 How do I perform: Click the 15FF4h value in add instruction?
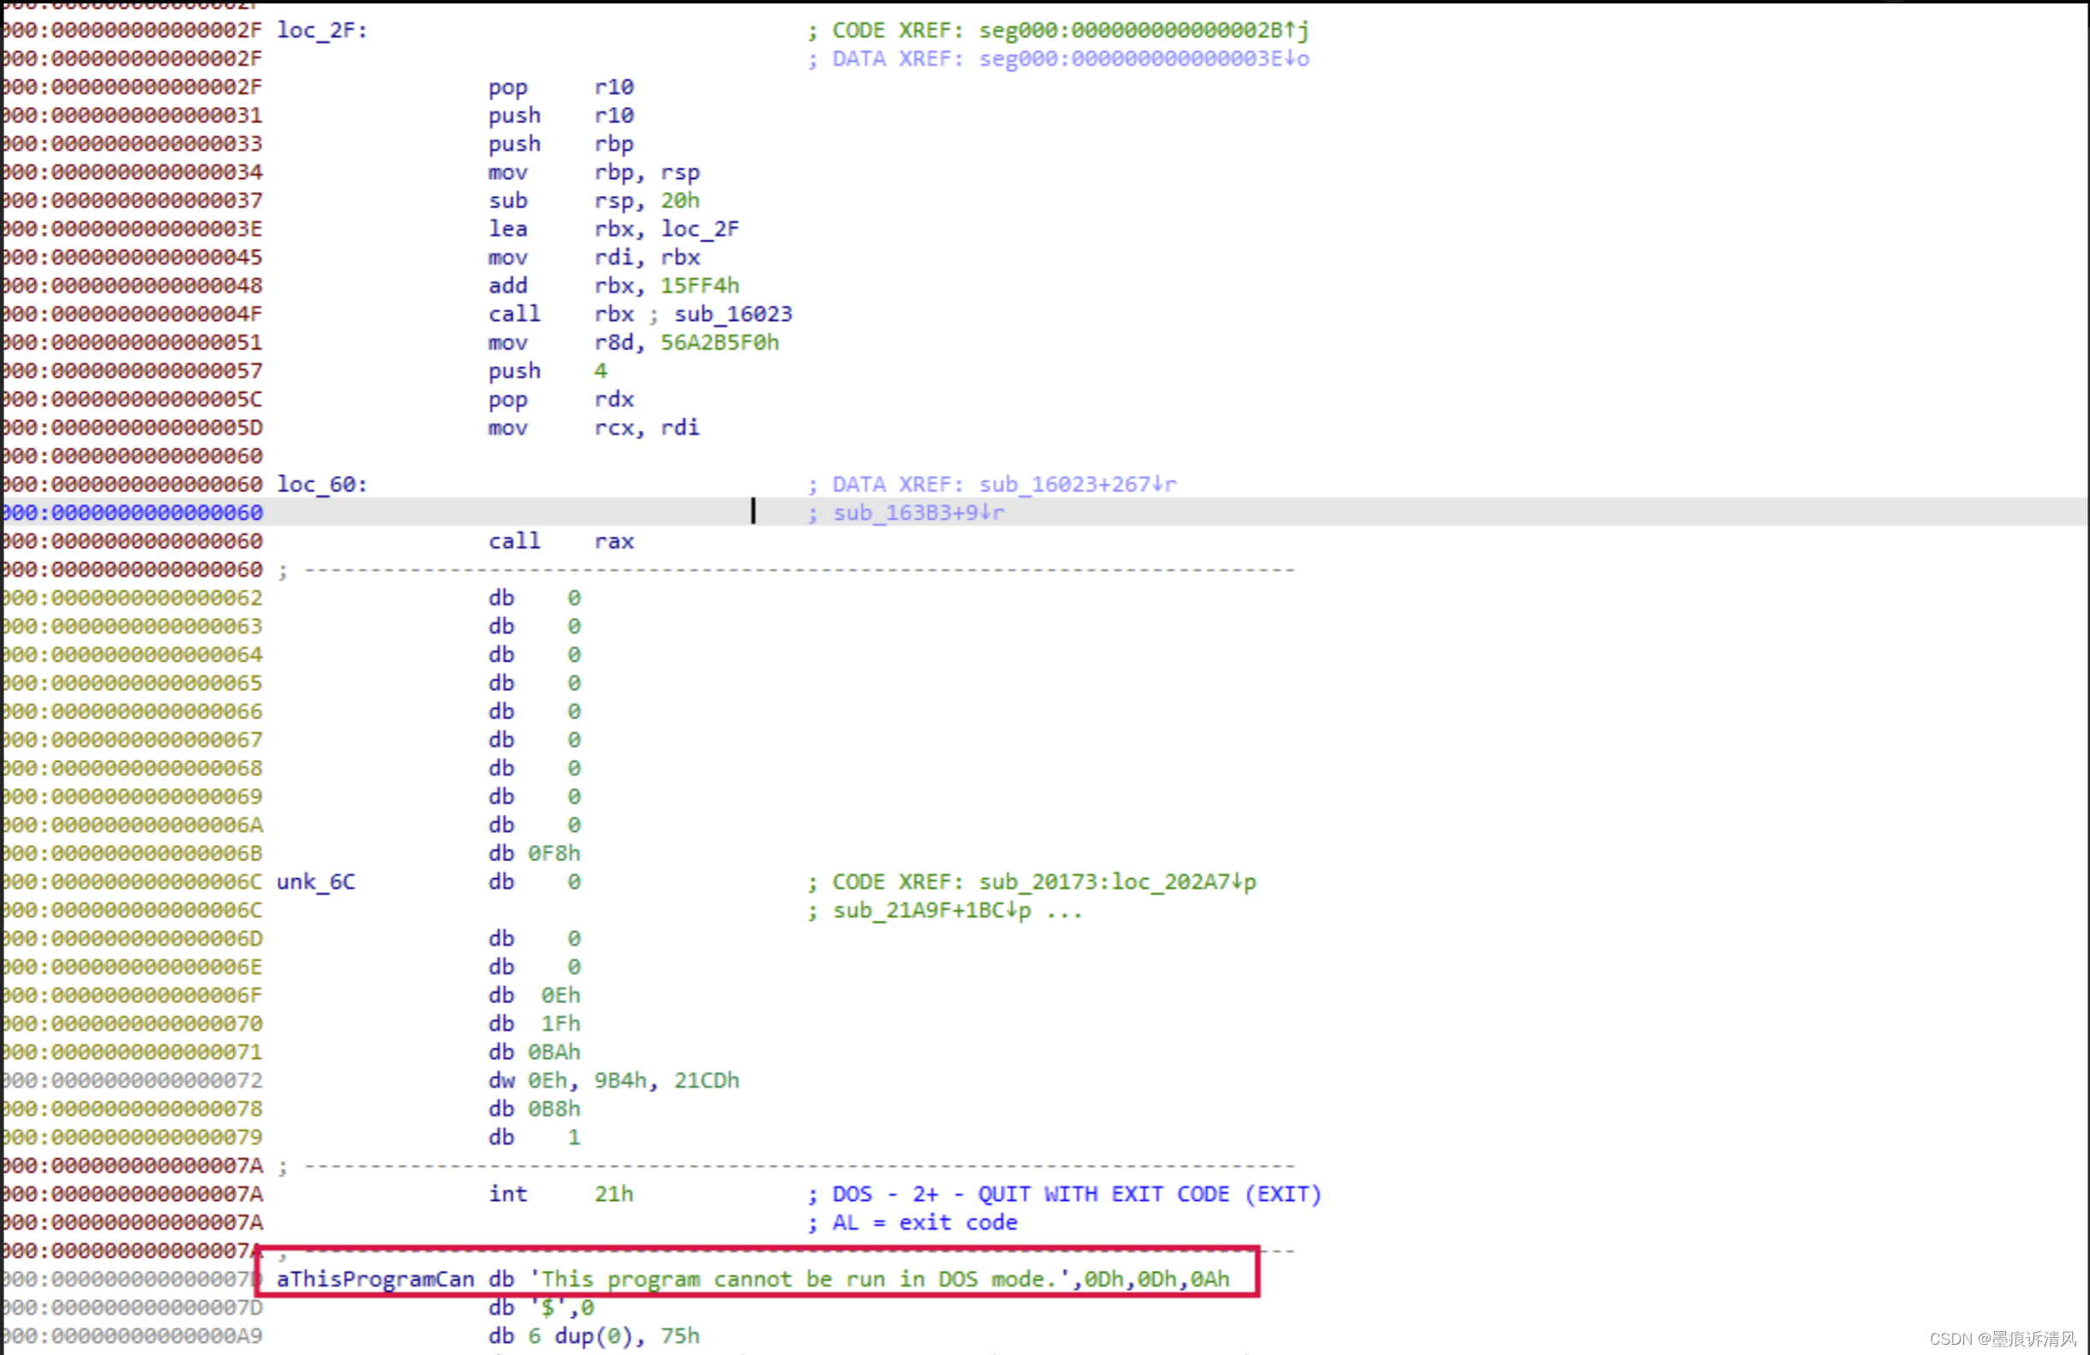[699, 286]
